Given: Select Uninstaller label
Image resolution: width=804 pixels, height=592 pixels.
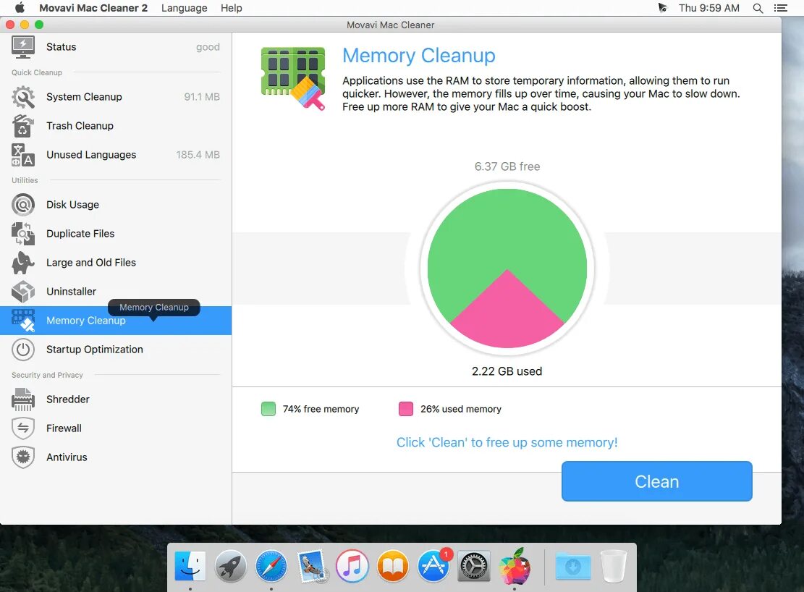Looking at the screenshot, I should coord(71,292).
